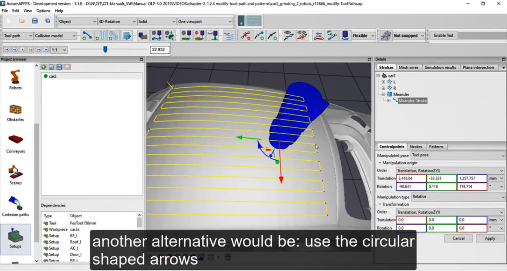Click the delete control point icon
The height and width of the screenshot is (271, 507).
coord(246,36)
